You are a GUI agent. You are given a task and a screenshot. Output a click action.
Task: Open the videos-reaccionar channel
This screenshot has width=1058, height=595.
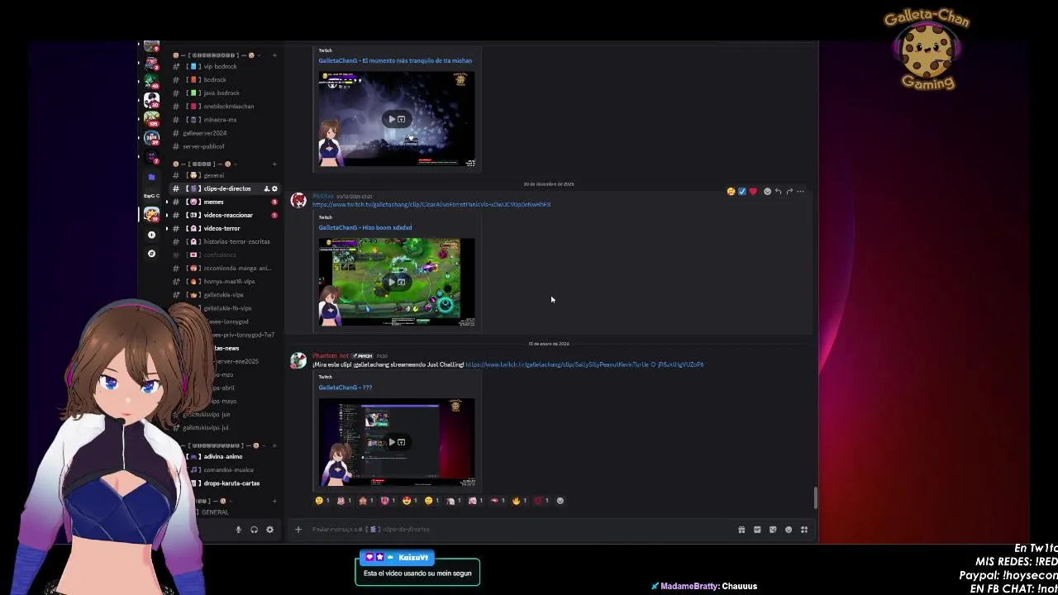[223, 215]
